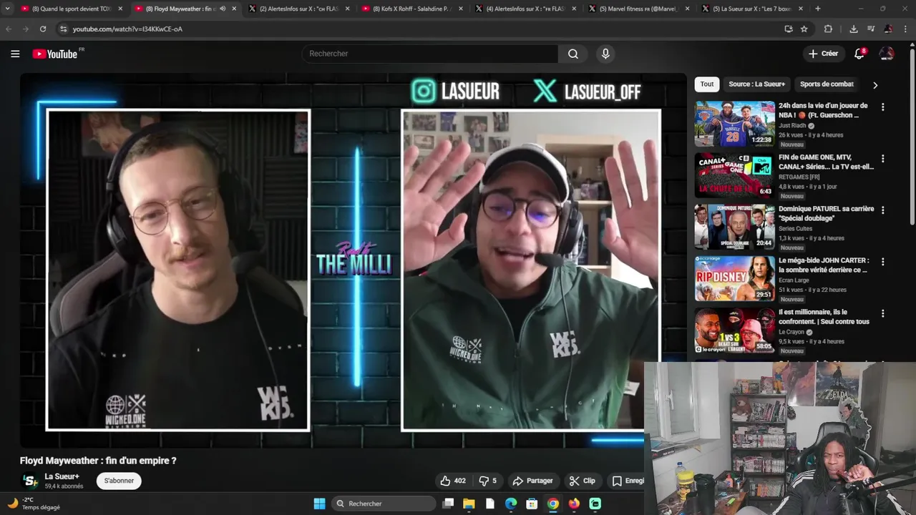Image resolution: width=916 pixels, height=515 pixels.
Task: Switch to 'Kofs X Rohff - Salahdine' tab
Action: pos(411,9)
